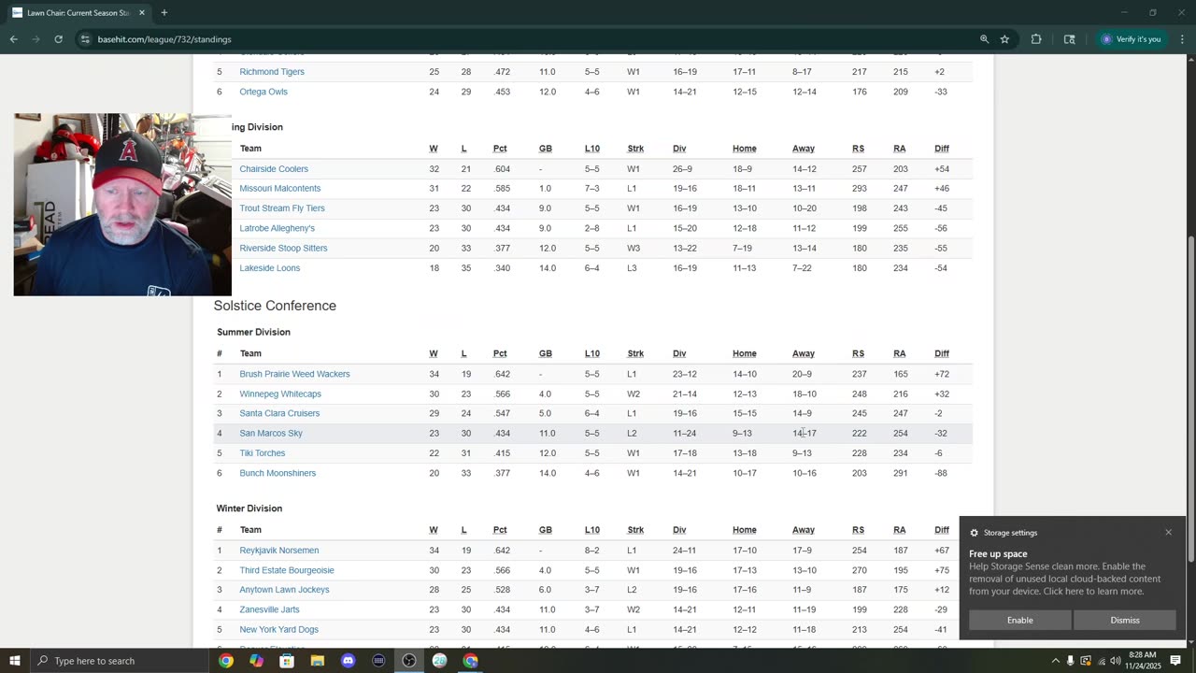Image resolution: width=1196 pixels, height=673 pixels.
Task: Show hidden system tray icons
Action: click(1056, 661)
